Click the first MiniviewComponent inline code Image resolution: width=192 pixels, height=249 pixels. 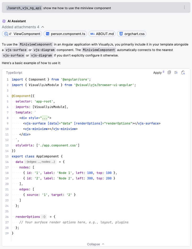click(x=36, y=44)
